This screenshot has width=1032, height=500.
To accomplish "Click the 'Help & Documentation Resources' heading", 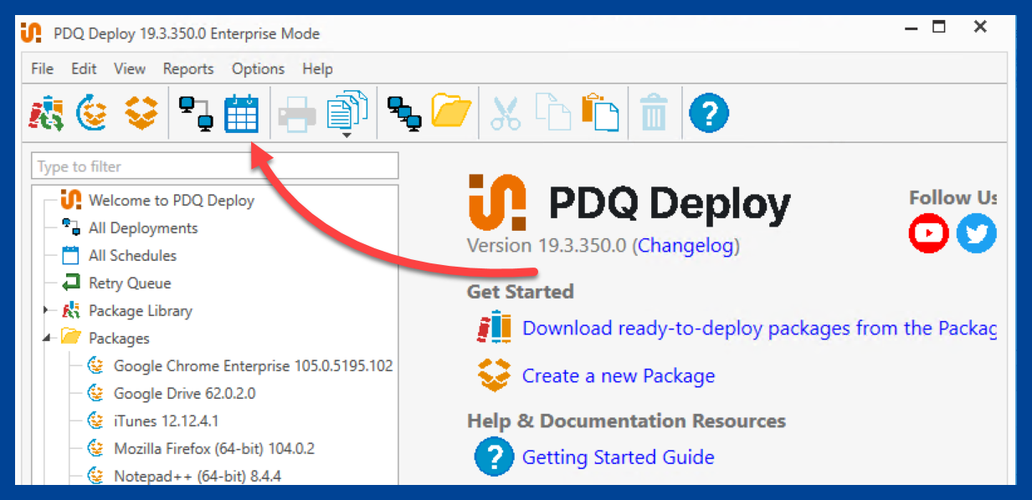I will click(x=627, y=421).
